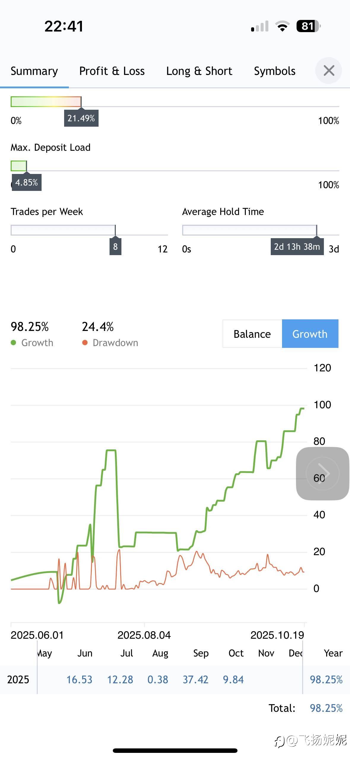Tap the 2025.08.04 date marker on chart axis
The image size is (350, 760).
(x=144, y=635)
